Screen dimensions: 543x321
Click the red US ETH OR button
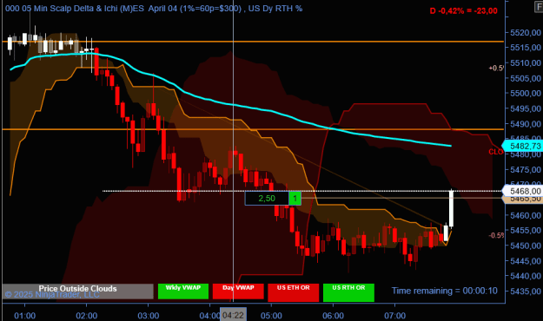point(294,292)
